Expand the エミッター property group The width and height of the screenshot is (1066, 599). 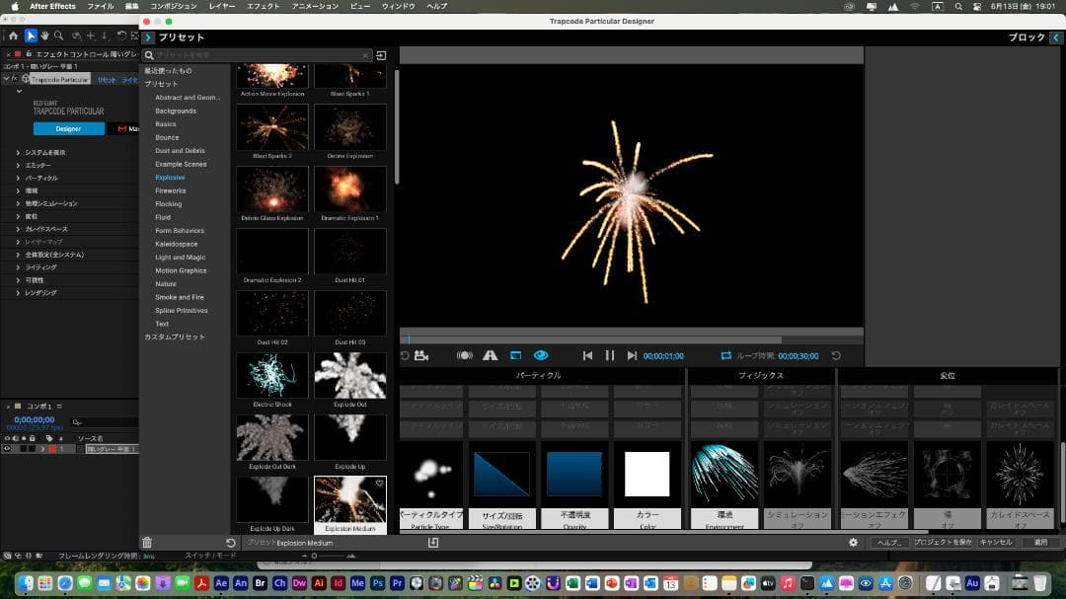(18, 165)
